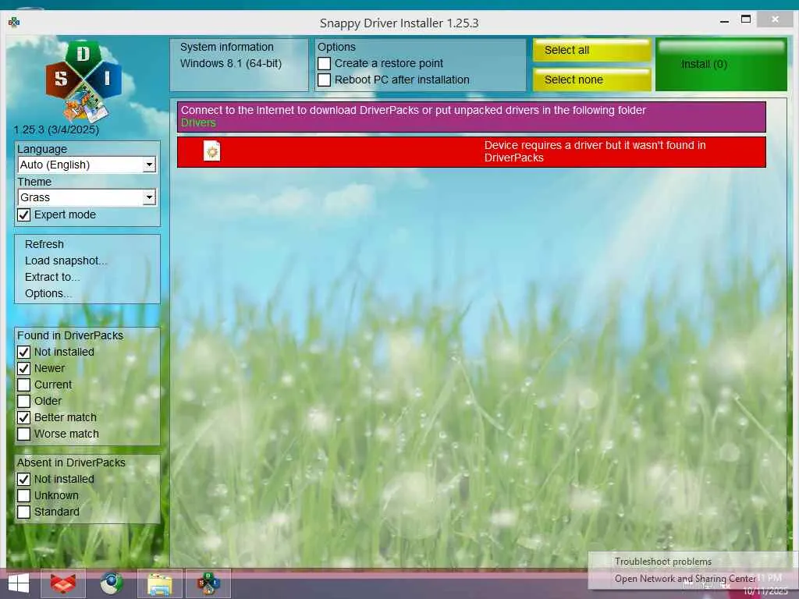Enable Create a restore point
This screenshot has height=599, width=799.
[324, 64]
